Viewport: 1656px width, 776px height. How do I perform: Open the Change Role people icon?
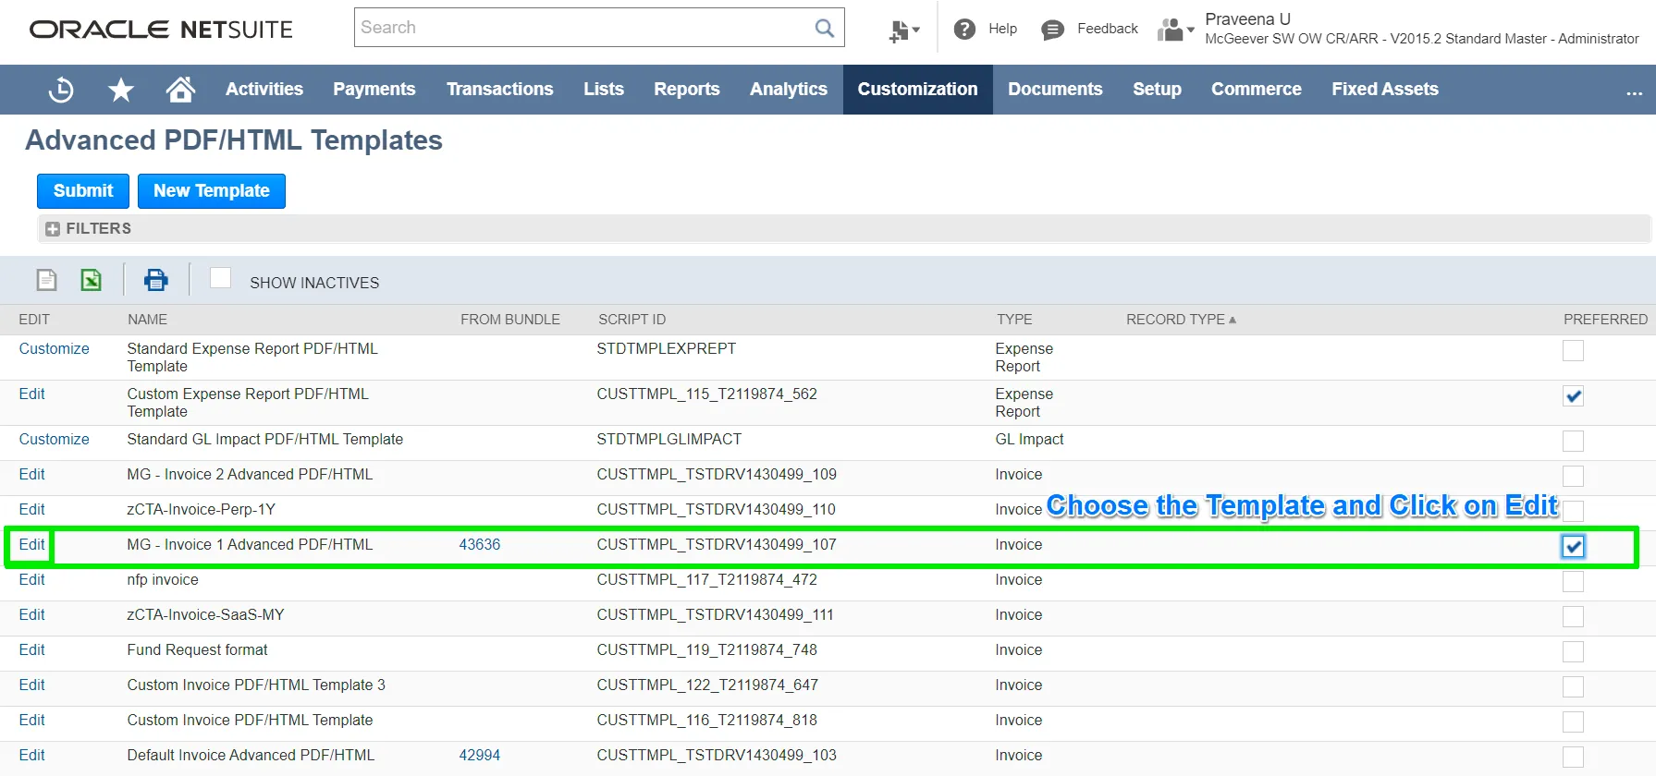pyautogui.click(x=1174, y=30)
